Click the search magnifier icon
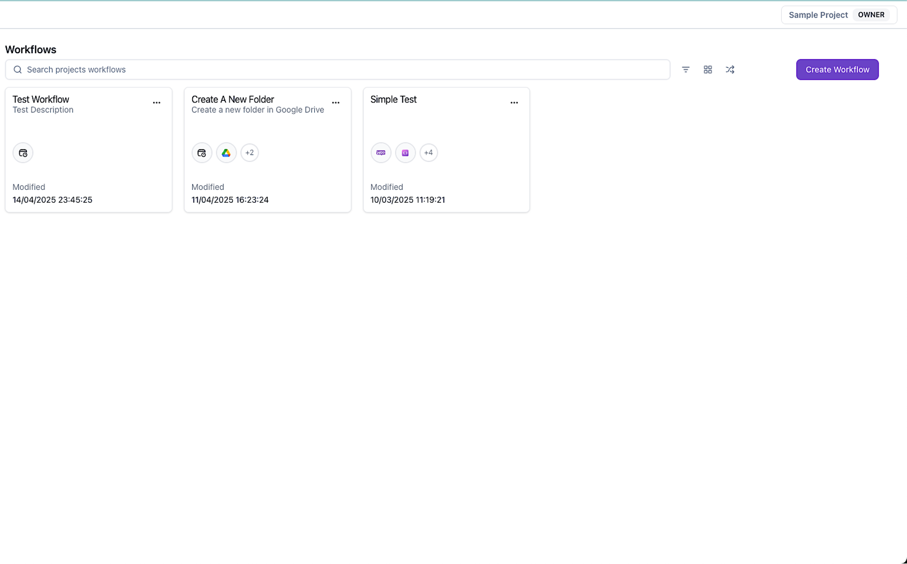The height and width of the screenshot is (564, 907). [x=18, y=69]
